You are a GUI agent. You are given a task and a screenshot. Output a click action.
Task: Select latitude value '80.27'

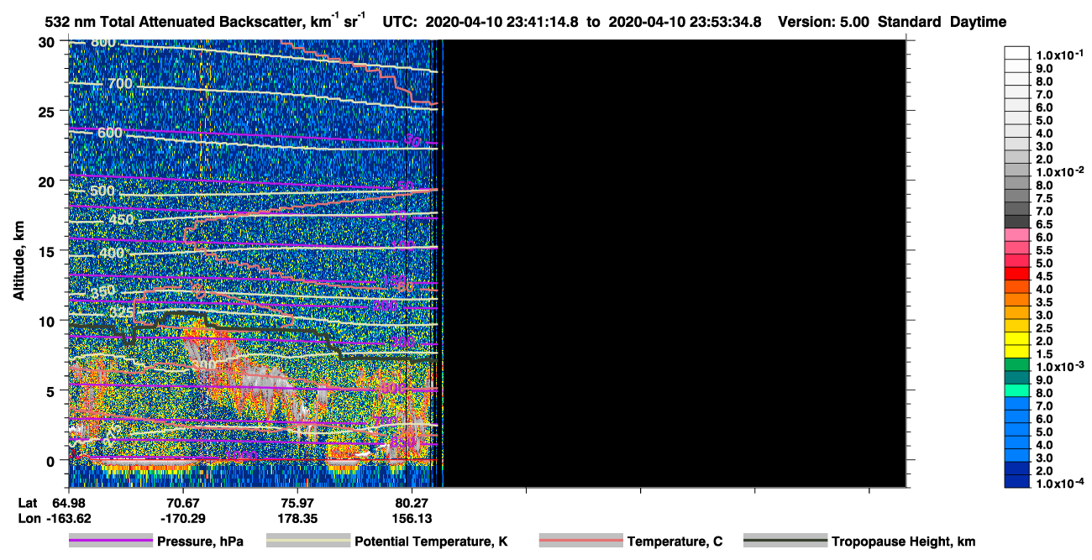(x=412, y=502)
